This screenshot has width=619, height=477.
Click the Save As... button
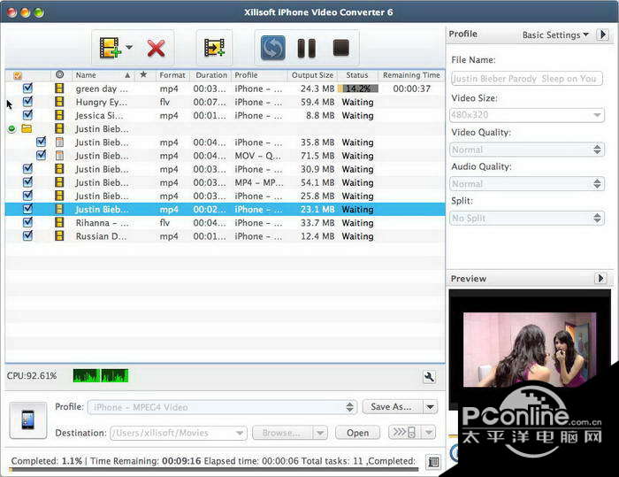pyautogui.click(x=392, y=407)
